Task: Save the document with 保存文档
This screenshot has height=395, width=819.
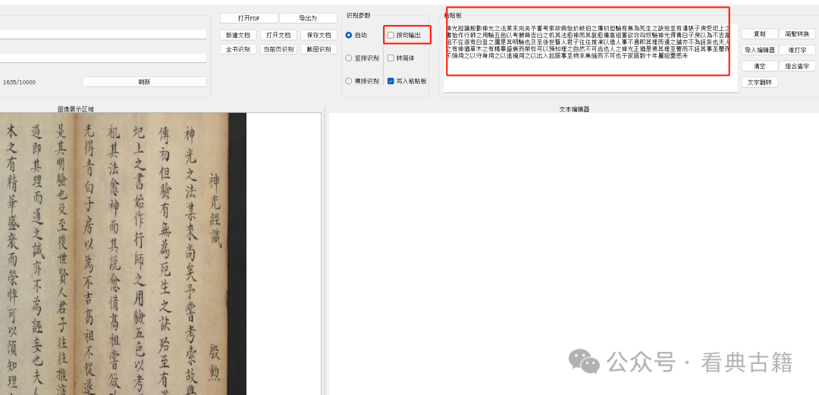Action: (x=318, y=36)
